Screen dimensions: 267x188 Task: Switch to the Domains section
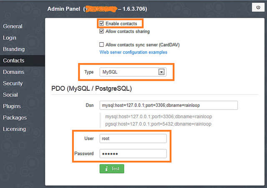click(14, 72)
